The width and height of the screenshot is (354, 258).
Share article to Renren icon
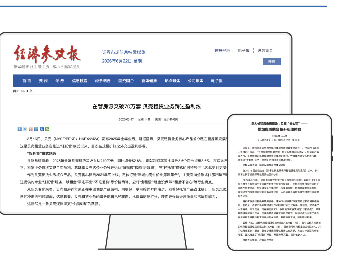pos(42,129)
